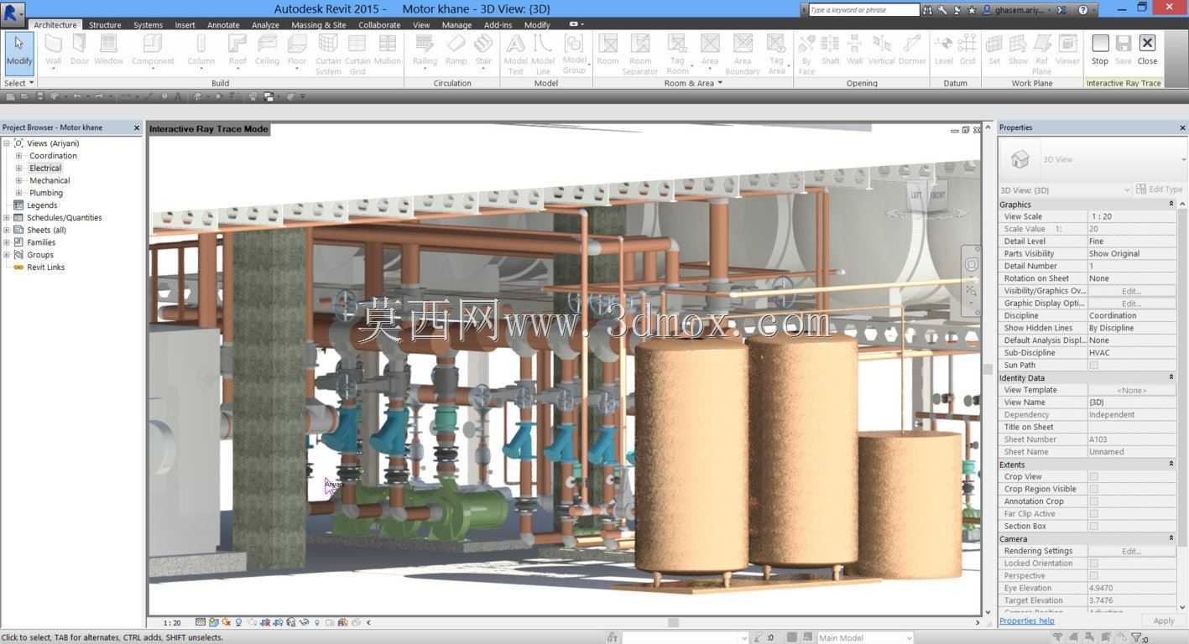The image size is (1189, 644).
Task: Expand the Families node
Action: tap(7, 242)
